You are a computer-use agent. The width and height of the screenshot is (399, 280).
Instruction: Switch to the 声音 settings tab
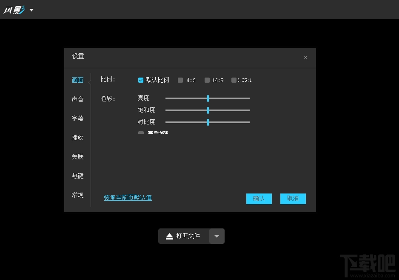(77, 99)
